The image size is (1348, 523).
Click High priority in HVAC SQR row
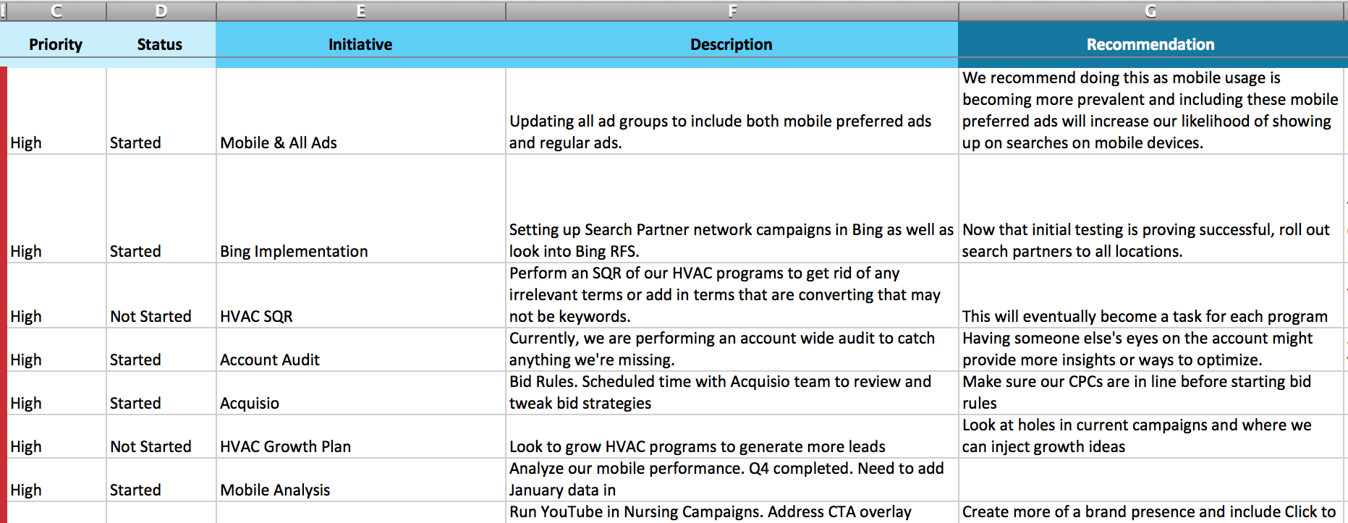[x=56, y=295]
